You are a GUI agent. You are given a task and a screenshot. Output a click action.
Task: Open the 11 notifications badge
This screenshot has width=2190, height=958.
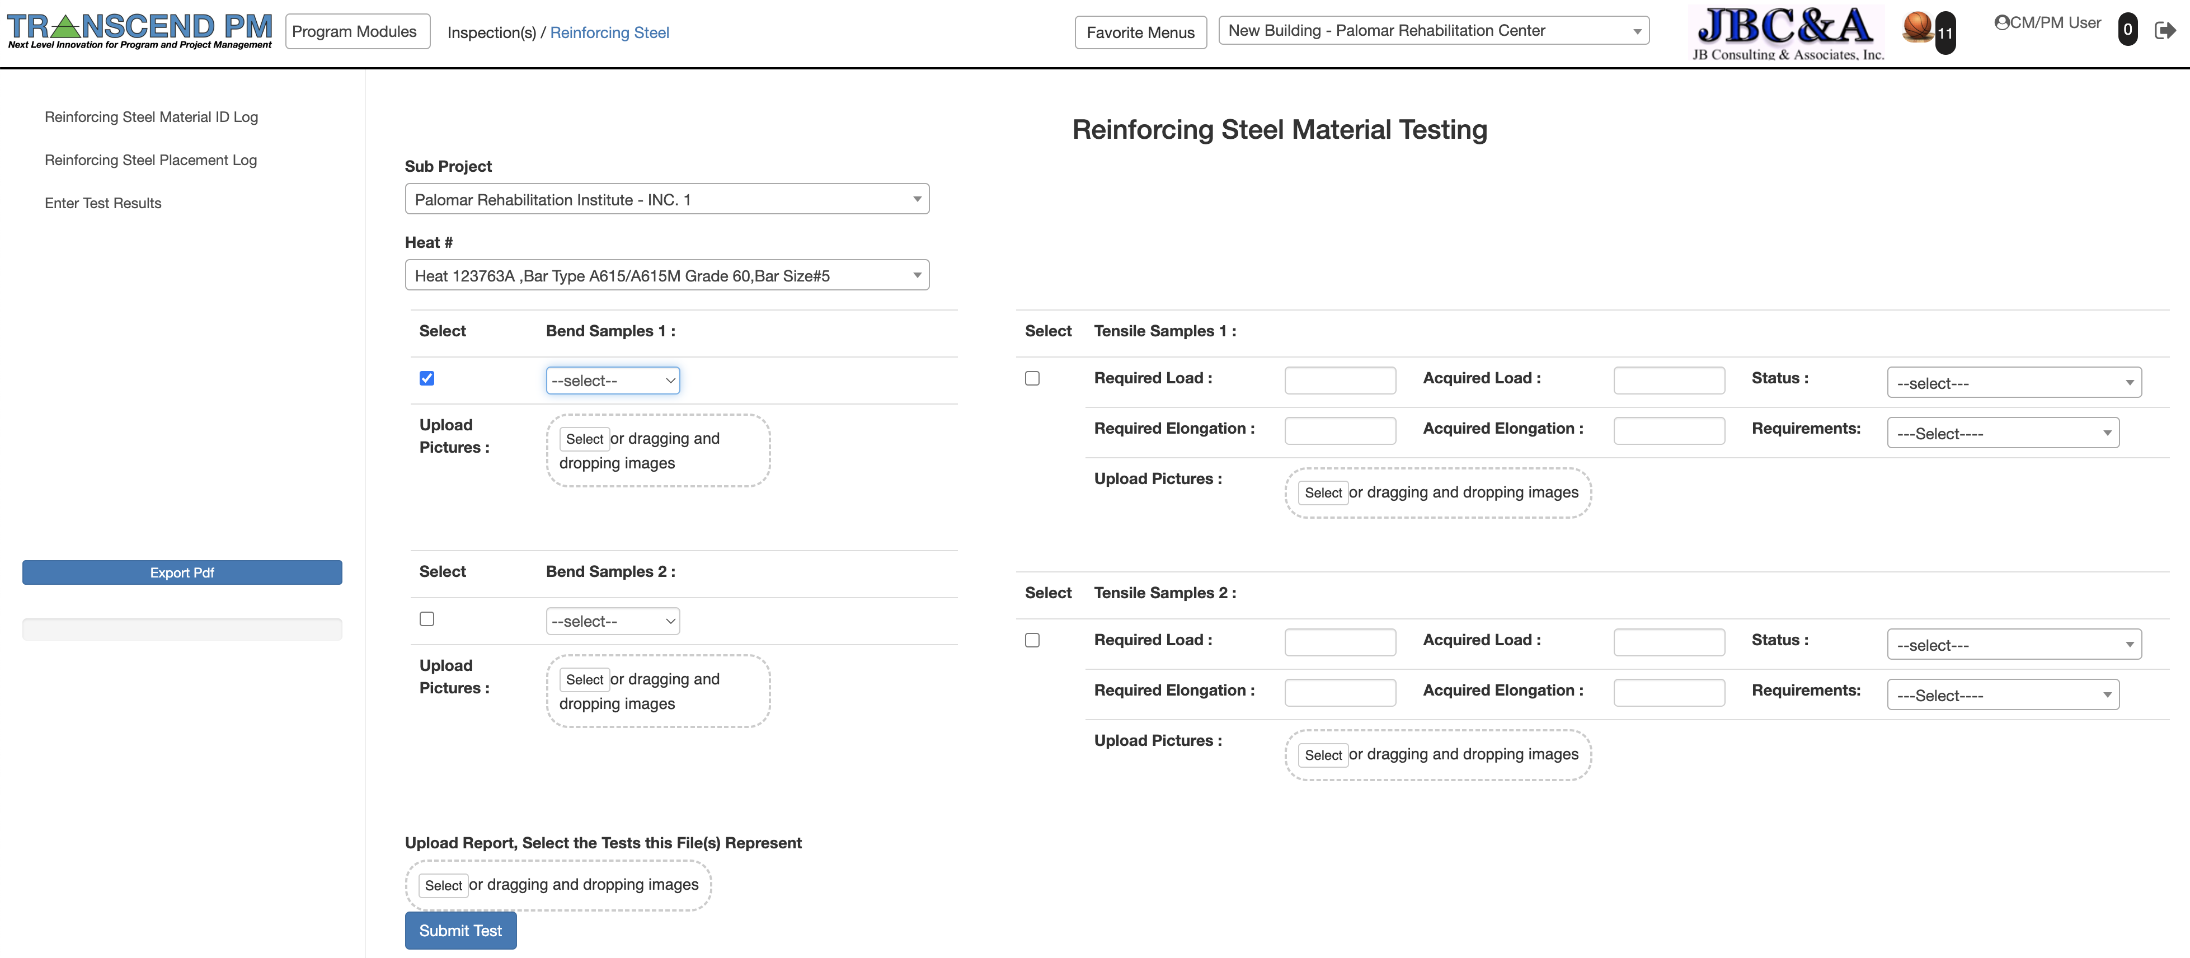pyautogui.click(x=1945, y=33)
